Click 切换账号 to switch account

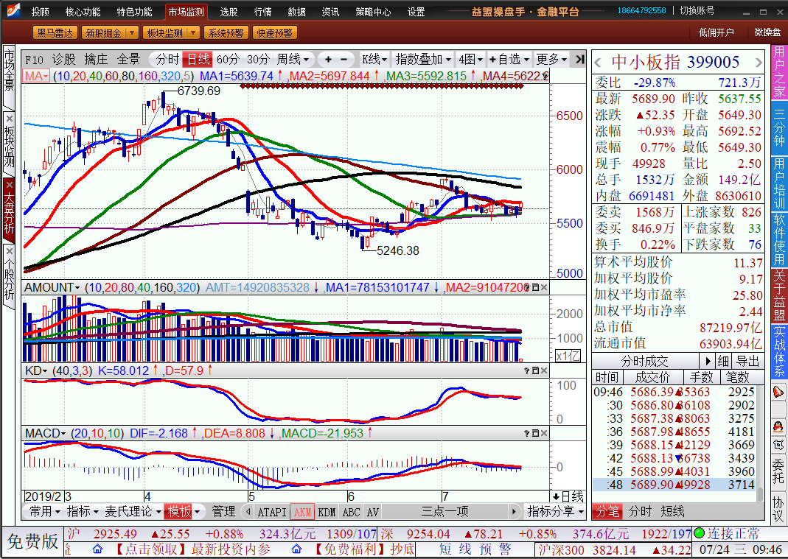[697, 10]
